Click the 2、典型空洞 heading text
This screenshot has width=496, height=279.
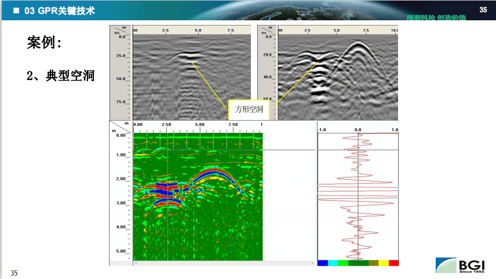coord(61,75)
